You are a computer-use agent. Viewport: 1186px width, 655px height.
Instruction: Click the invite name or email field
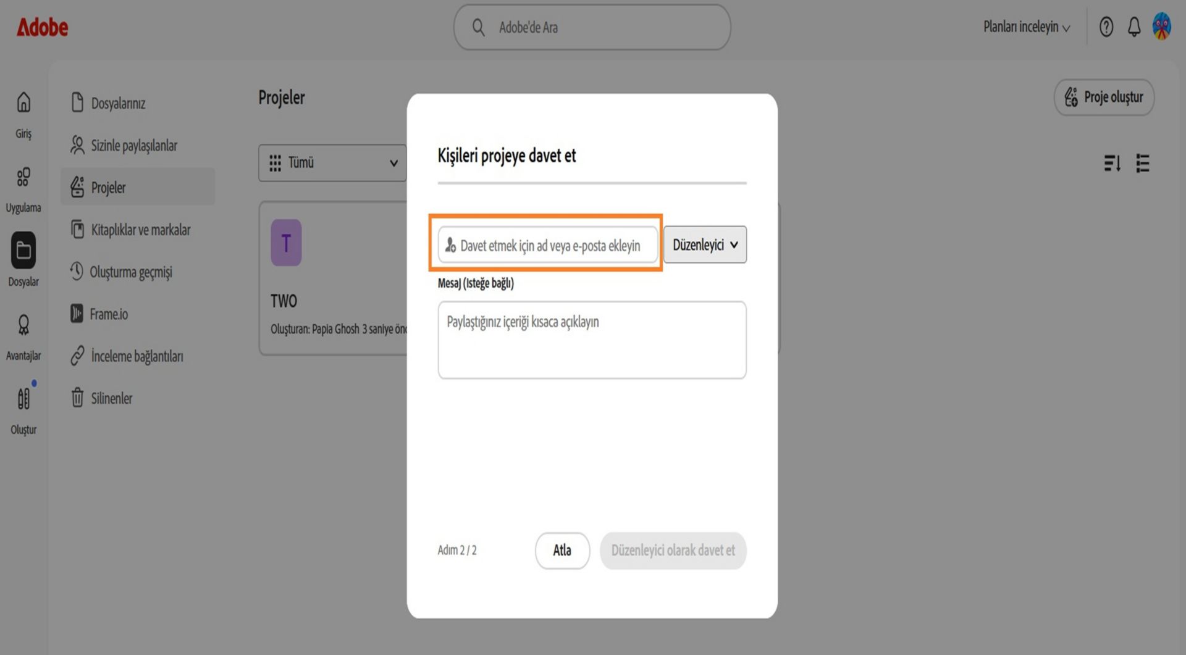[548, 245]
